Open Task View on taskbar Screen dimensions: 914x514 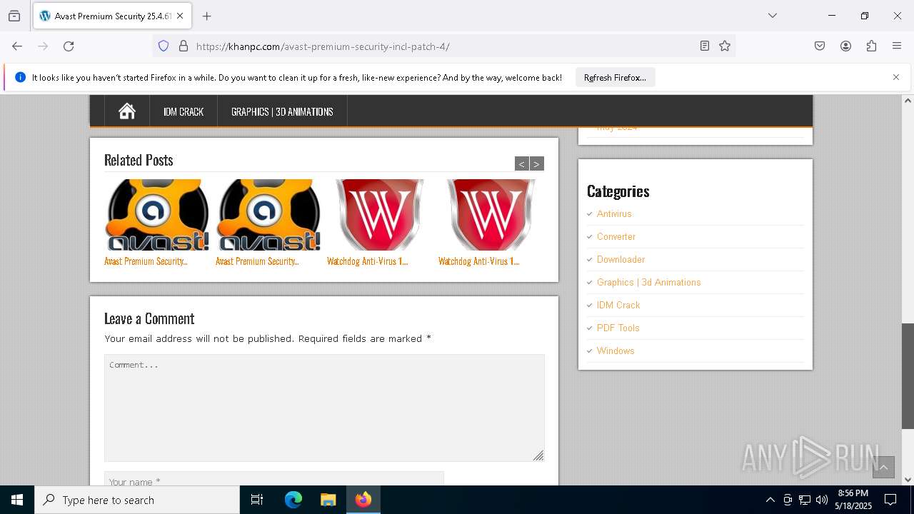coord(257,500)
